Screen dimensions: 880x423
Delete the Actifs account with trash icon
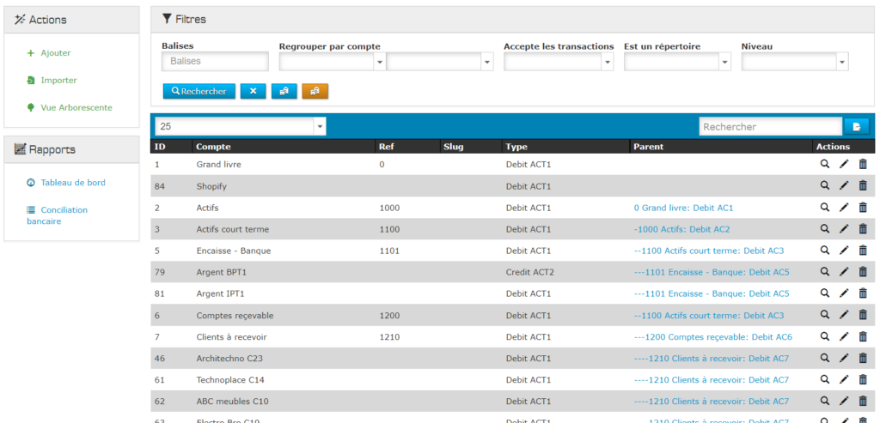click(x=863, y=207)
